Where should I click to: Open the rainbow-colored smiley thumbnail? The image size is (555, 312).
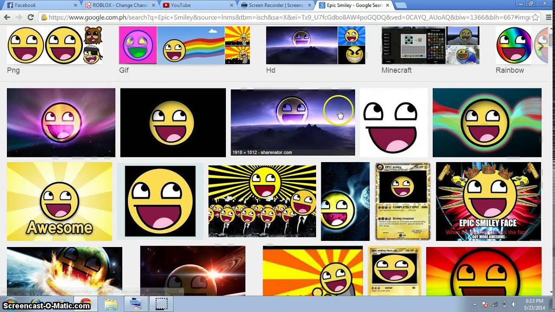click(x=514, y=45)
